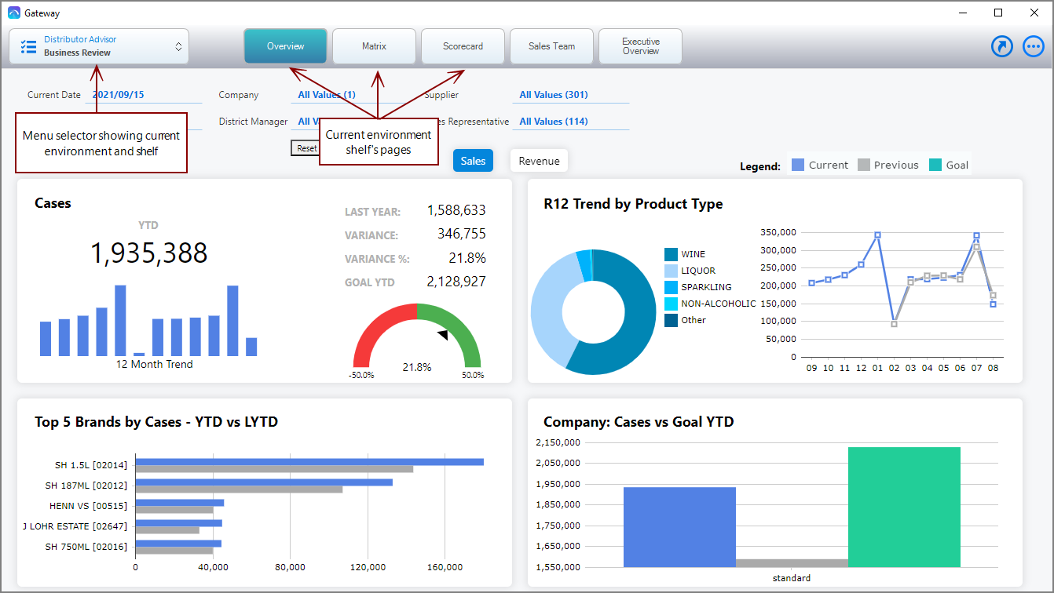Select the Executive Overview tab
Viewport: 1054px width, 593px height.
[640, 46]
